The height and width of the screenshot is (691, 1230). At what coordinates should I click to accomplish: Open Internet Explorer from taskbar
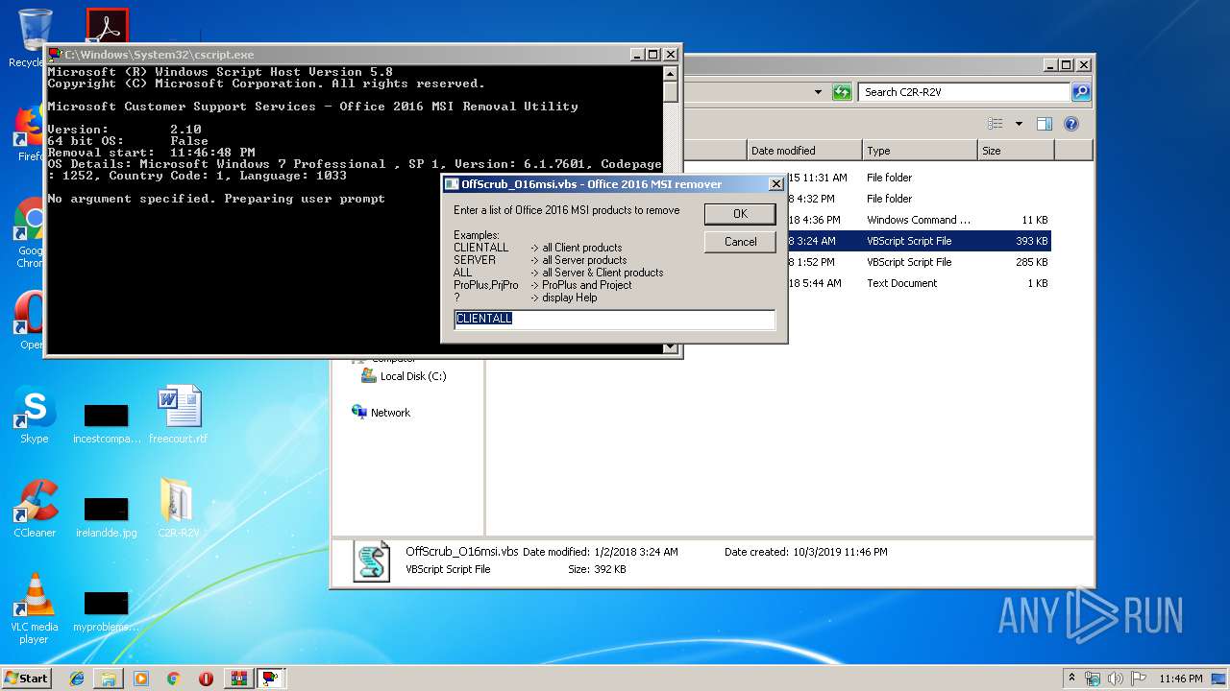point(77,679)
